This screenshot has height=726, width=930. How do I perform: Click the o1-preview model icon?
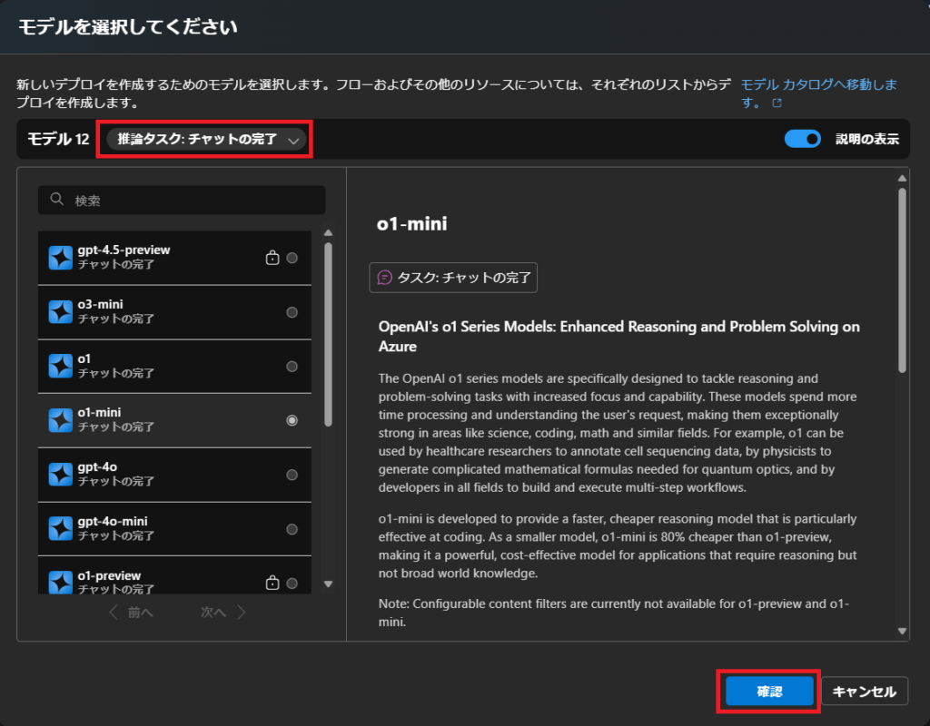coord(61,583)
